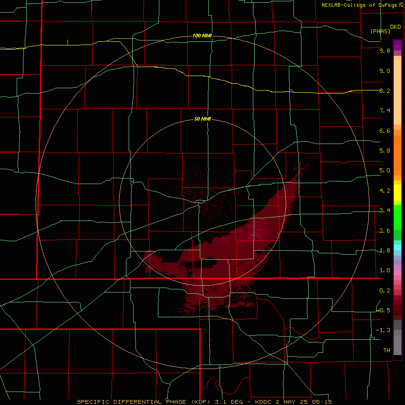Click the 2 MAY 25 05:15 timestamp
The width and height of the screenshot is (405, 405).
tap(304, 402)
